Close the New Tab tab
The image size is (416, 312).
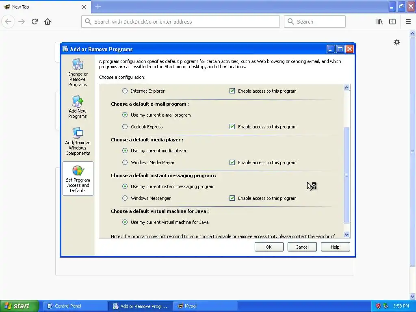pyautogui.click(x=84, y=7)
